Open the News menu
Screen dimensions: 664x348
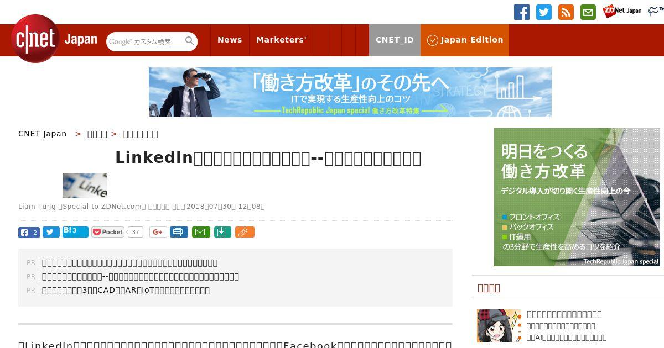[230, 40]
